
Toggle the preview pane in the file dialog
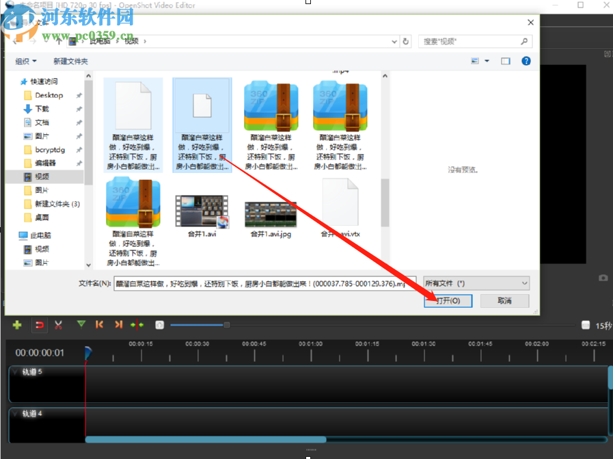[x=504, y=61]
